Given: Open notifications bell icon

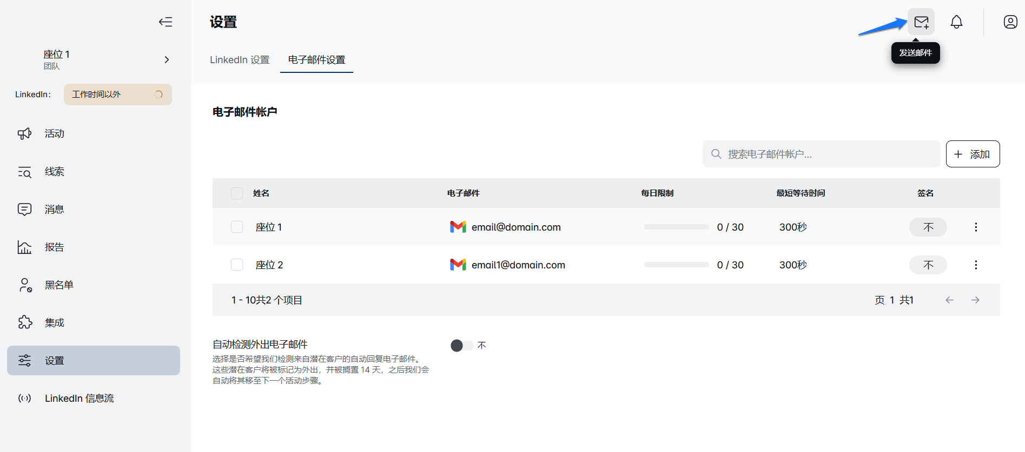Looking at the screenshot, I should [x=956, y=22].
